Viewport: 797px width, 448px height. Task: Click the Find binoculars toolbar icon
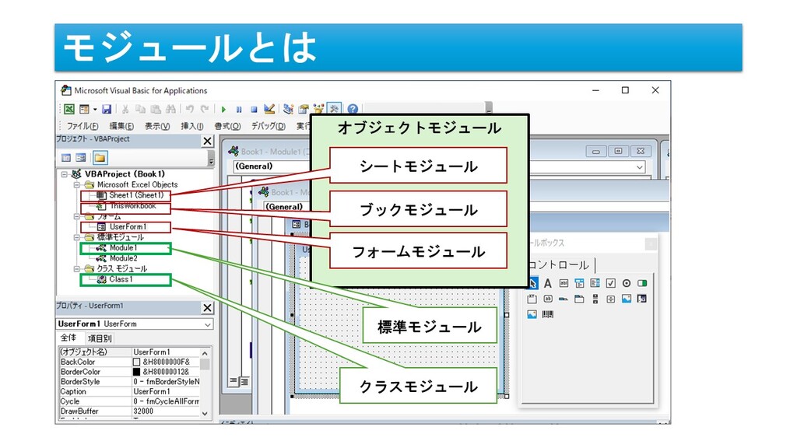170,109
